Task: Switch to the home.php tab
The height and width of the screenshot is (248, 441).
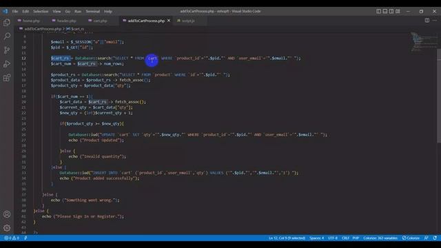Action: click(x=31, y=21)
